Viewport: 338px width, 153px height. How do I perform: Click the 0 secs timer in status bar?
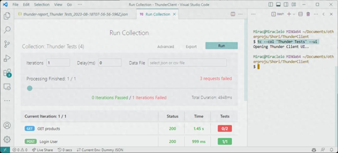[65, 150]
